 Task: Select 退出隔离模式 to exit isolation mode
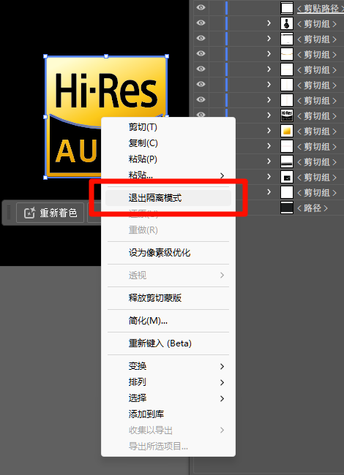point(168,198)
